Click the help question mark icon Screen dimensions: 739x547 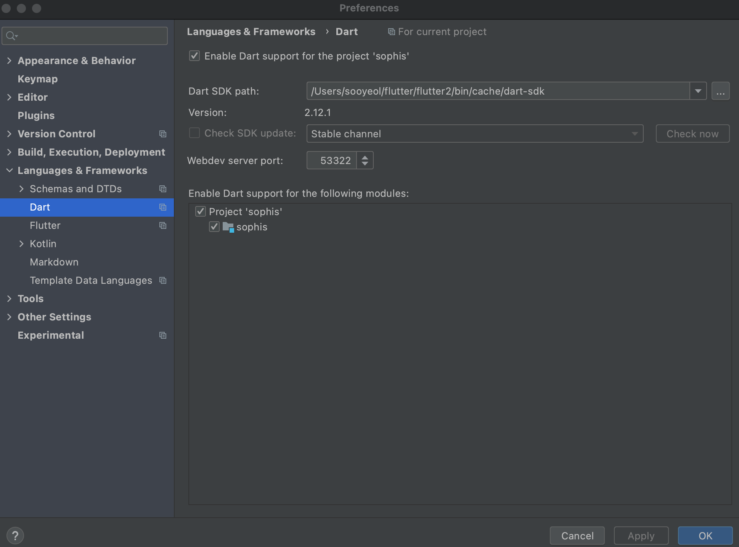tap(15, 536)
